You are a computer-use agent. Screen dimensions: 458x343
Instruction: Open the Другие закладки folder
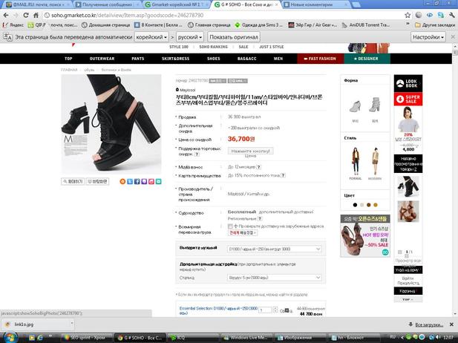click(435, 25)
